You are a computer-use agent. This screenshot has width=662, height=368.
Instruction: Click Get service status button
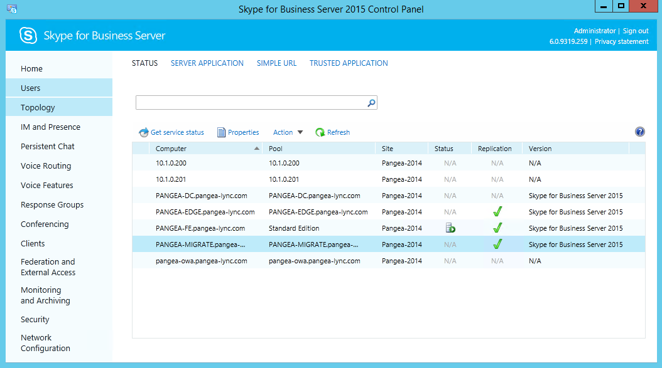click(171, 132)
